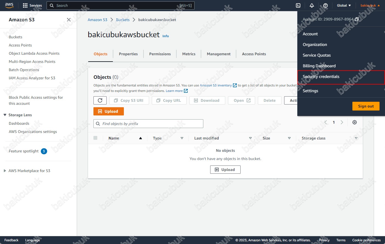This screenshot has height=244, width=385.
Task: Switch to the Objects tab
Action: 101,54
